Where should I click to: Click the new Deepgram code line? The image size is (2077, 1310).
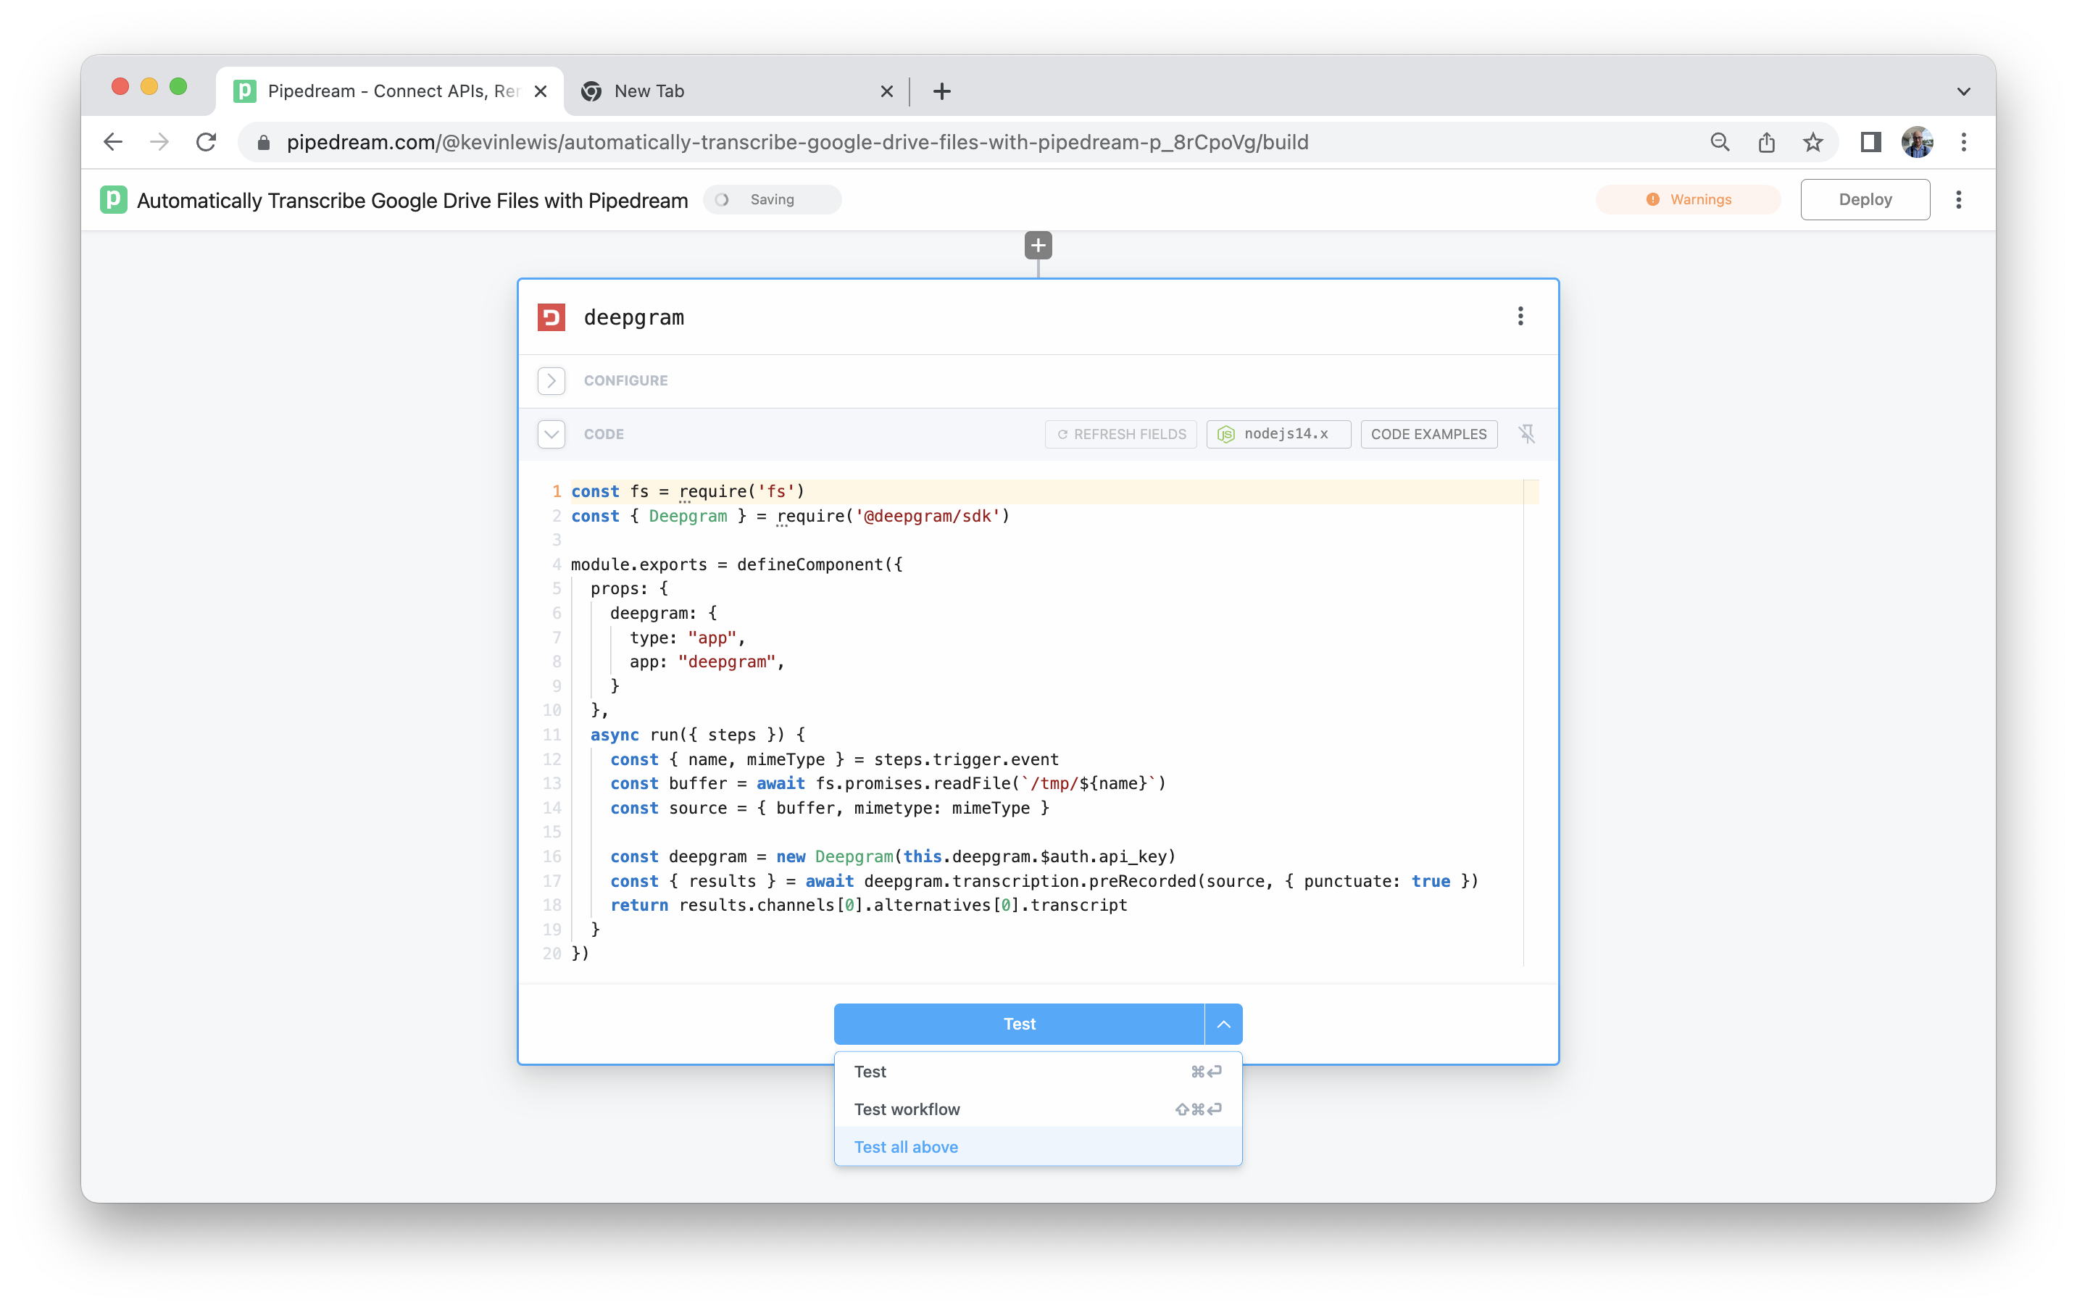pyautogui.click(x=893, y=856)
